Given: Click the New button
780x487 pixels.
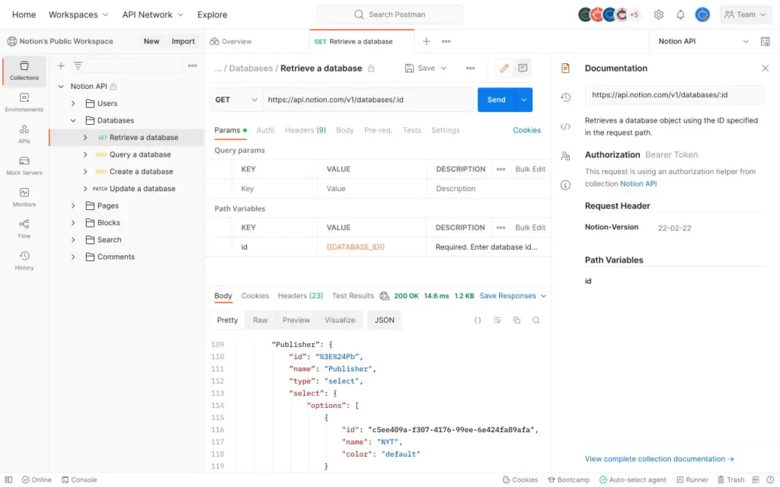Looking at the screenshot, I should coord(152,41).
